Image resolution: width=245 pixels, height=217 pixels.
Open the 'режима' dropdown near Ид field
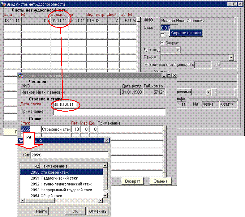tap(208, 92)
